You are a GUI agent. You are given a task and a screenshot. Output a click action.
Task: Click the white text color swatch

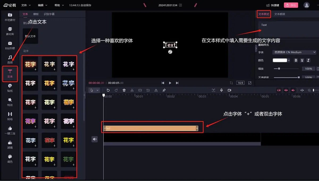(280, 60)
